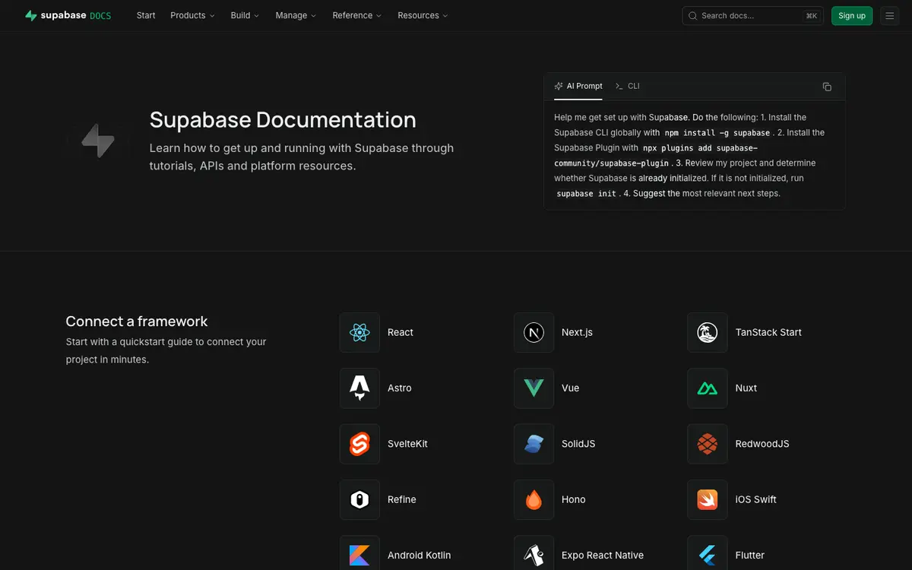Viewport: 912px width, 570px height.
Task: Click the DOCS label beside logo
Action: pos(100,16)
